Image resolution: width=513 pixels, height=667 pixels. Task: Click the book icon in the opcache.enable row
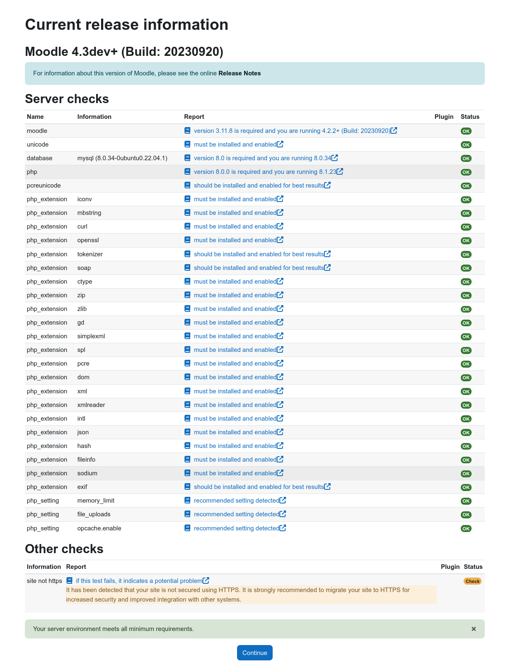(187, 528)
